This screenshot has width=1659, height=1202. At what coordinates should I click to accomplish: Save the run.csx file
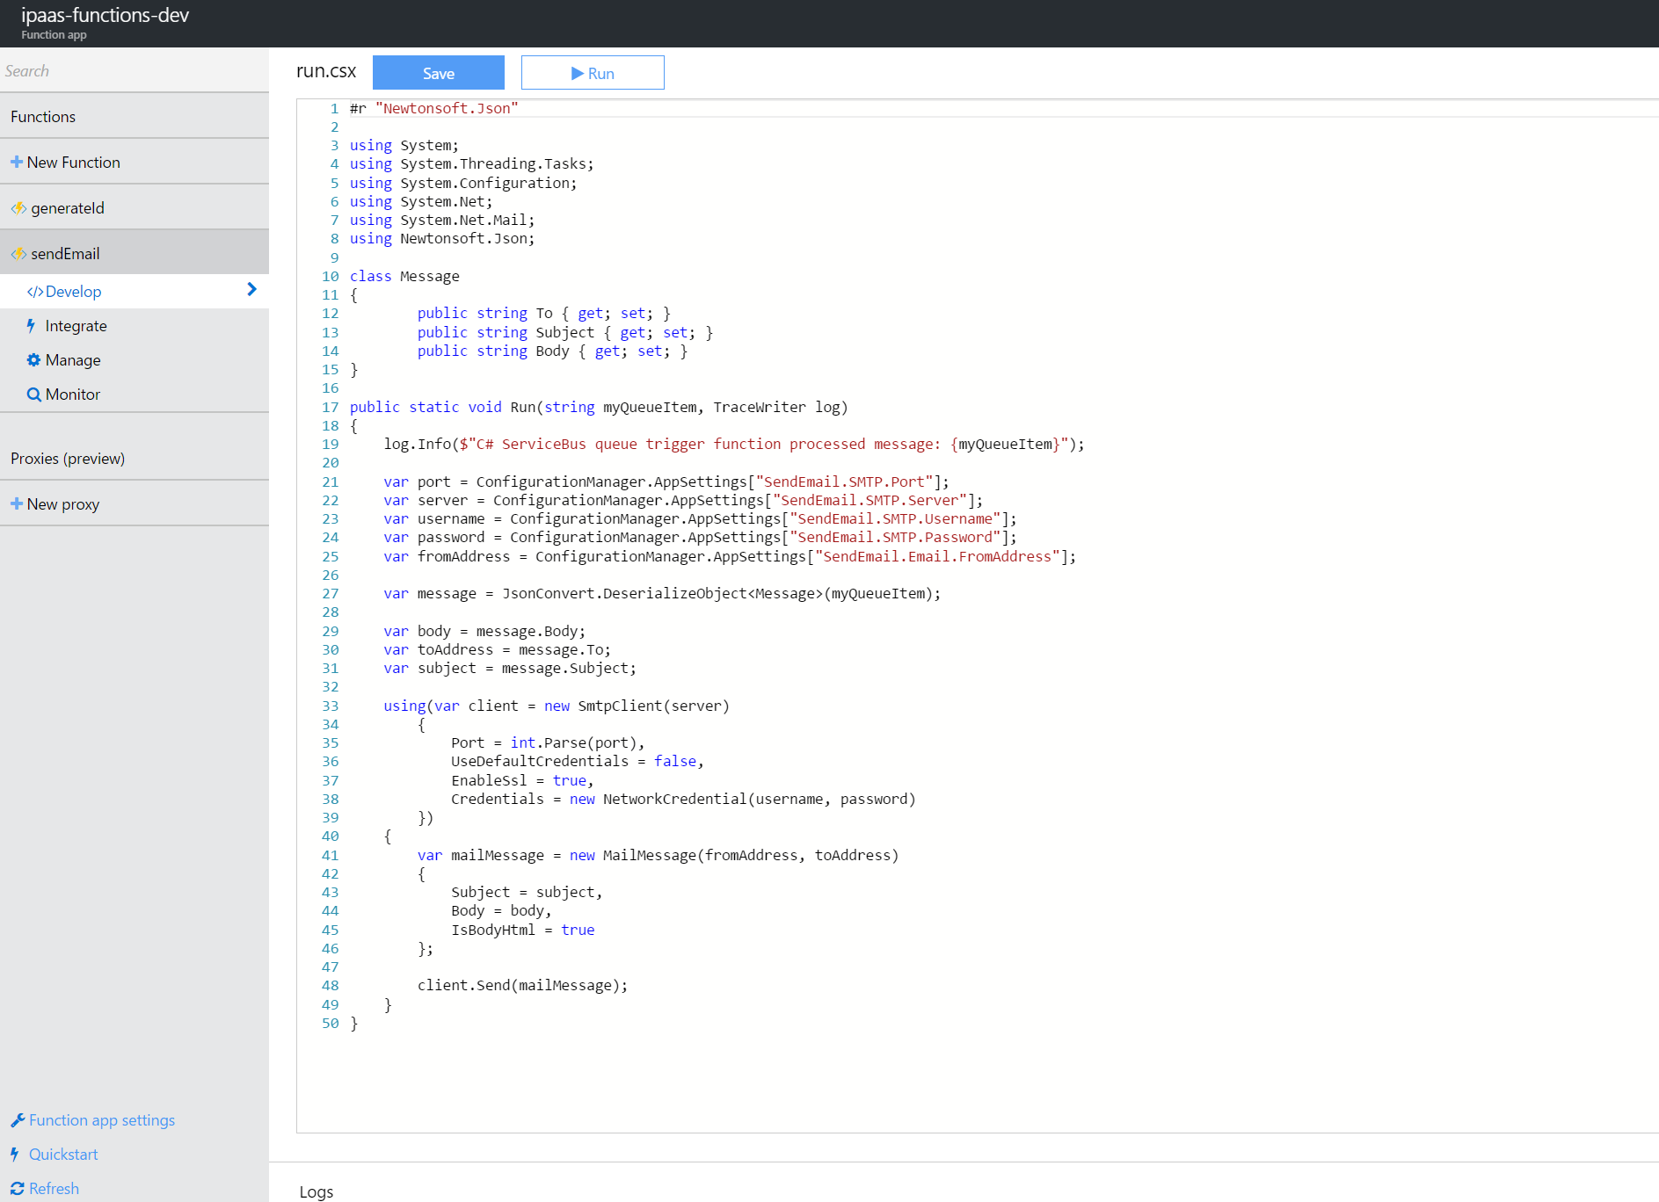point(438,73)
